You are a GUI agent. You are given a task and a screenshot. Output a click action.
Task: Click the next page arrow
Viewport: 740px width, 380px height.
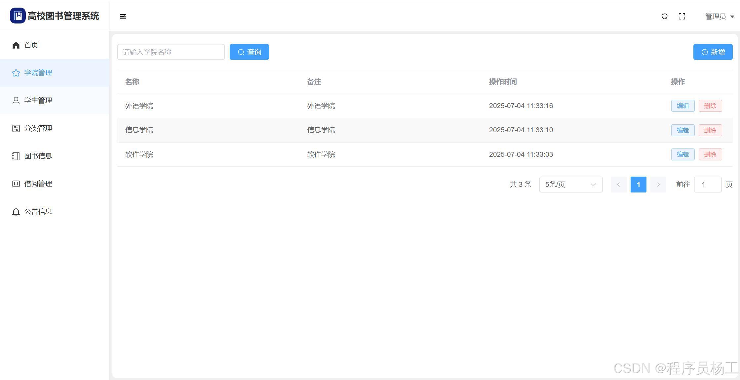pyautogui.click(x=658, y=185)
